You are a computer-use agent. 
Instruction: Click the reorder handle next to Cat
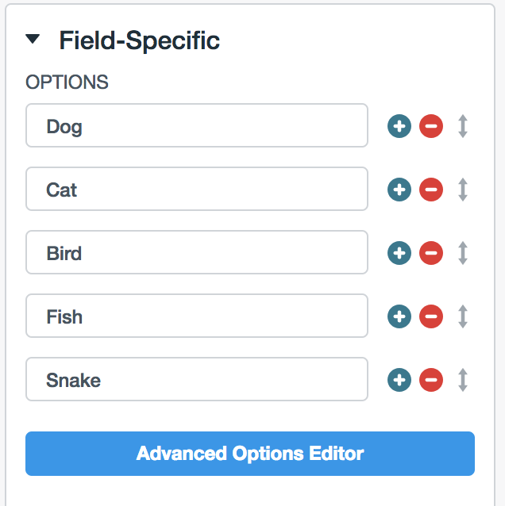click(463, 190)
